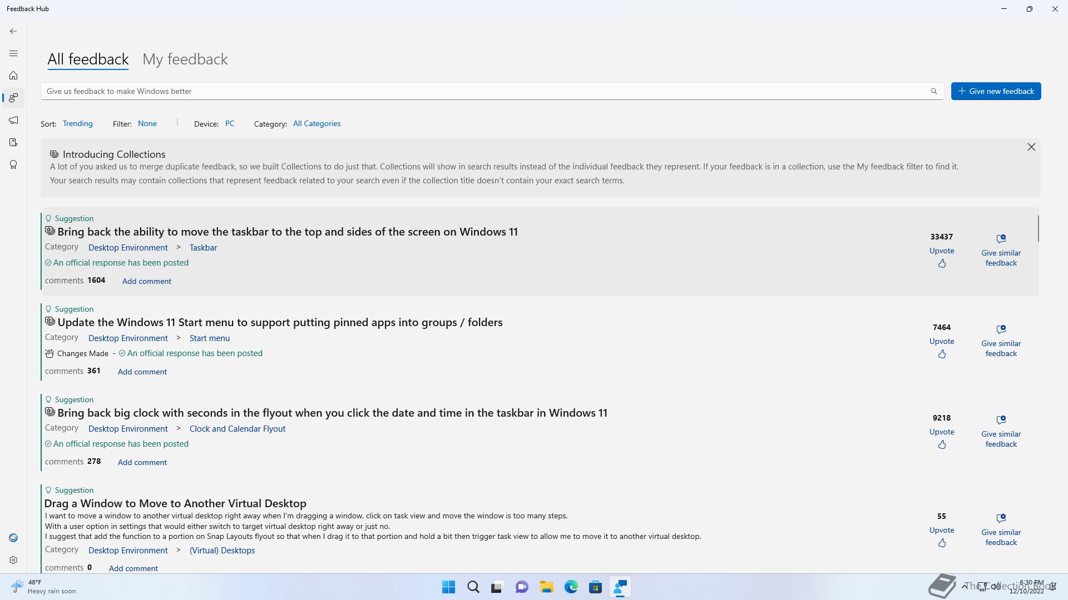Switch to the My feedback tab

coord(185,59)
